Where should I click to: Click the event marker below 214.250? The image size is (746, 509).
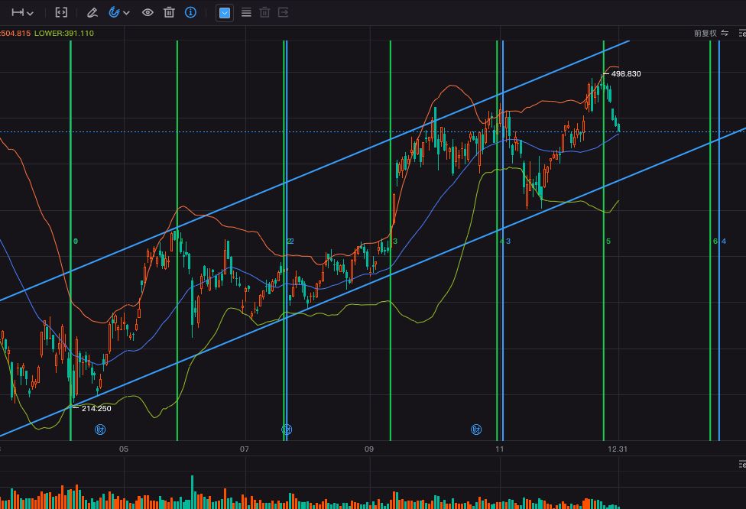[x=100, y=430]
